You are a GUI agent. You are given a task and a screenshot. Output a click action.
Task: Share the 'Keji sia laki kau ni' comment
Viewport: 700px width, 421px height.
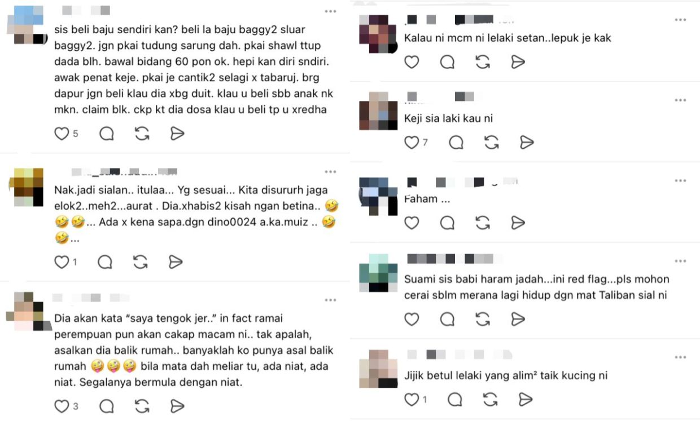tap(527, 143)
